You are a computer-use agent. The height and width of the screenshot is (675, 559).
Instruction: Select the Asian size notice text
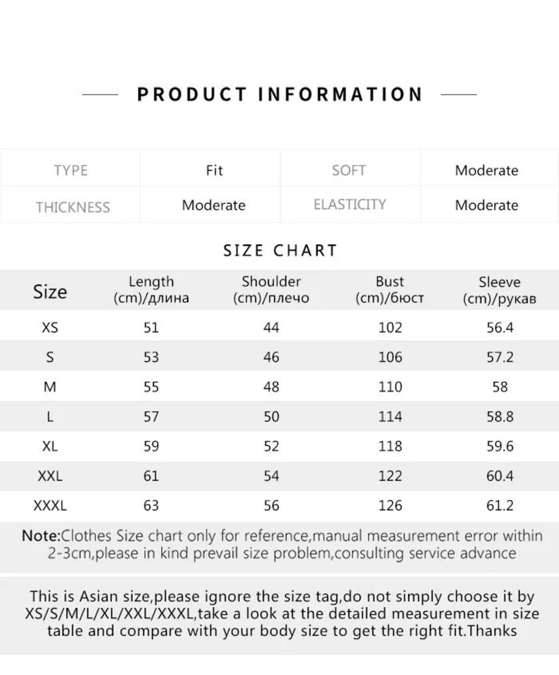click(282, 613)
